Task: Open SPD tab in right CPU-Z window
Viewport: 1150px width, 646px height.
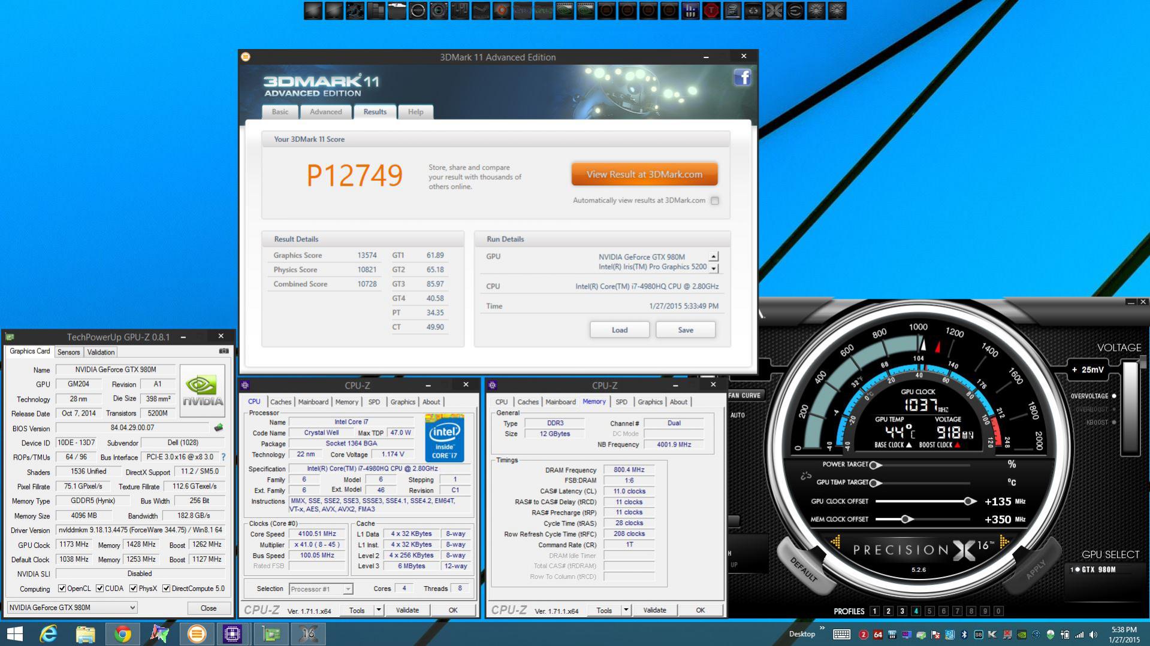Action: coord(621,402)
